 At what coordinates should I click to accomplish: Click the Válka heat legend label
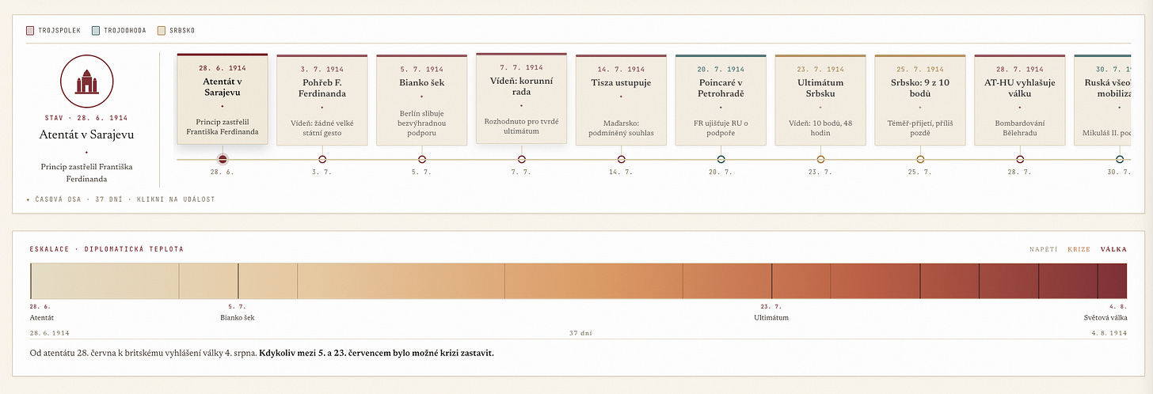[x=1113, y=249]
